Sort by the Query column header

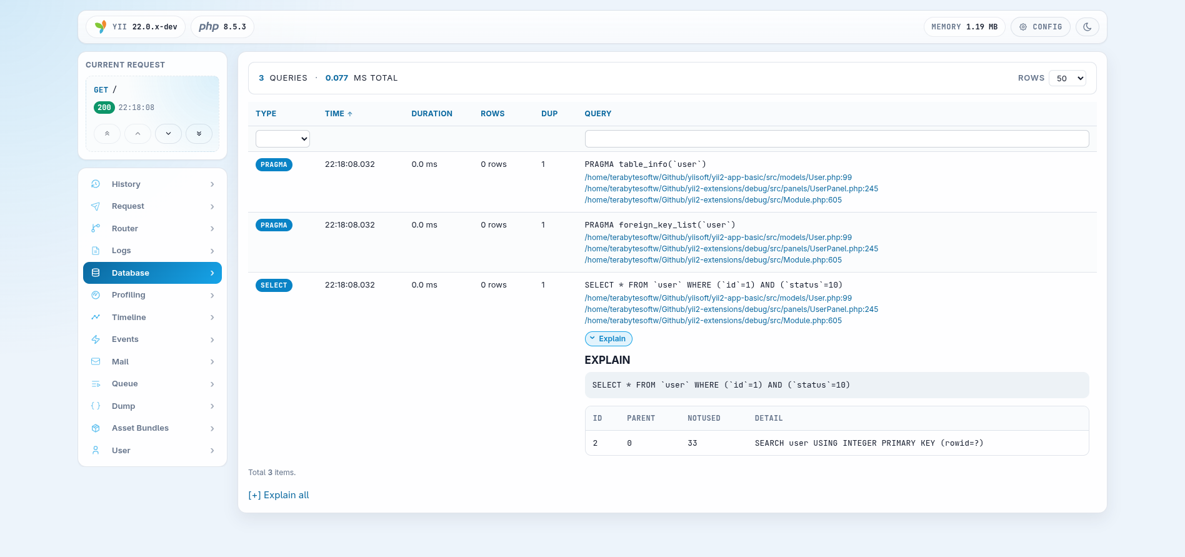pos(598,114)
